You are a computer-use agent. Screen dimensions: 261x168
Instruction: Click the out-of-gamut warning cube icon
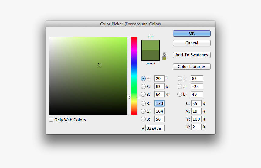(164, 54)
